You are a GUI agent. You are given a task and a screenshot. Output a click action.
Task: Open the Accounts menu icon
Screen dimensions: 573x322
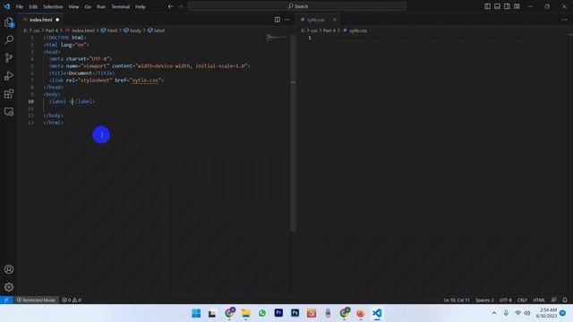tap(9, 269)
